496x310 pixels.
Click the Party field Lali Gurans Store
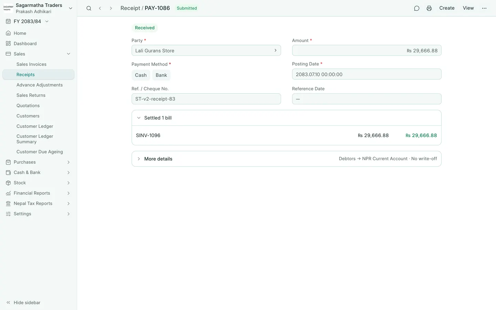click(x=206, y=51)
